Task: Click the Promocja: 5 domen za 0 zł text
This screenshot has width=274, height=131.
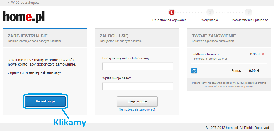Action: tap(210, 59)
